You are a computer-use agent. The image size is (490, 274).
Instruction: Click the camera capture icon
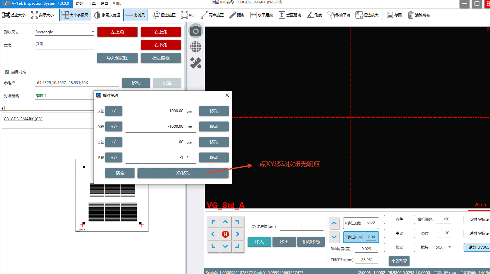[x=195, y=31]
